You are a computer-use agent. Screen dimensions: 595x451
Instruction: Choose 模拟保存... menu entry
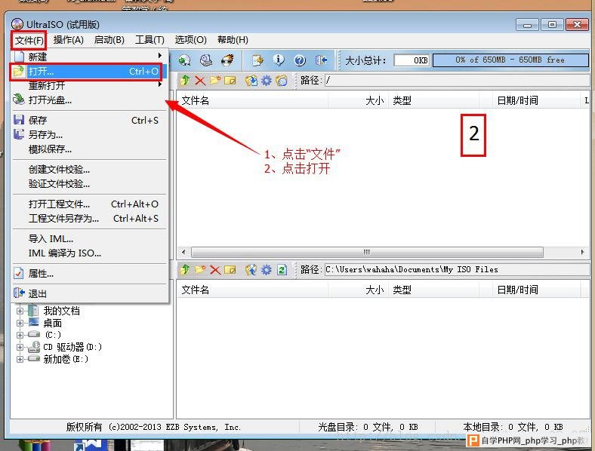click(90, 149)
